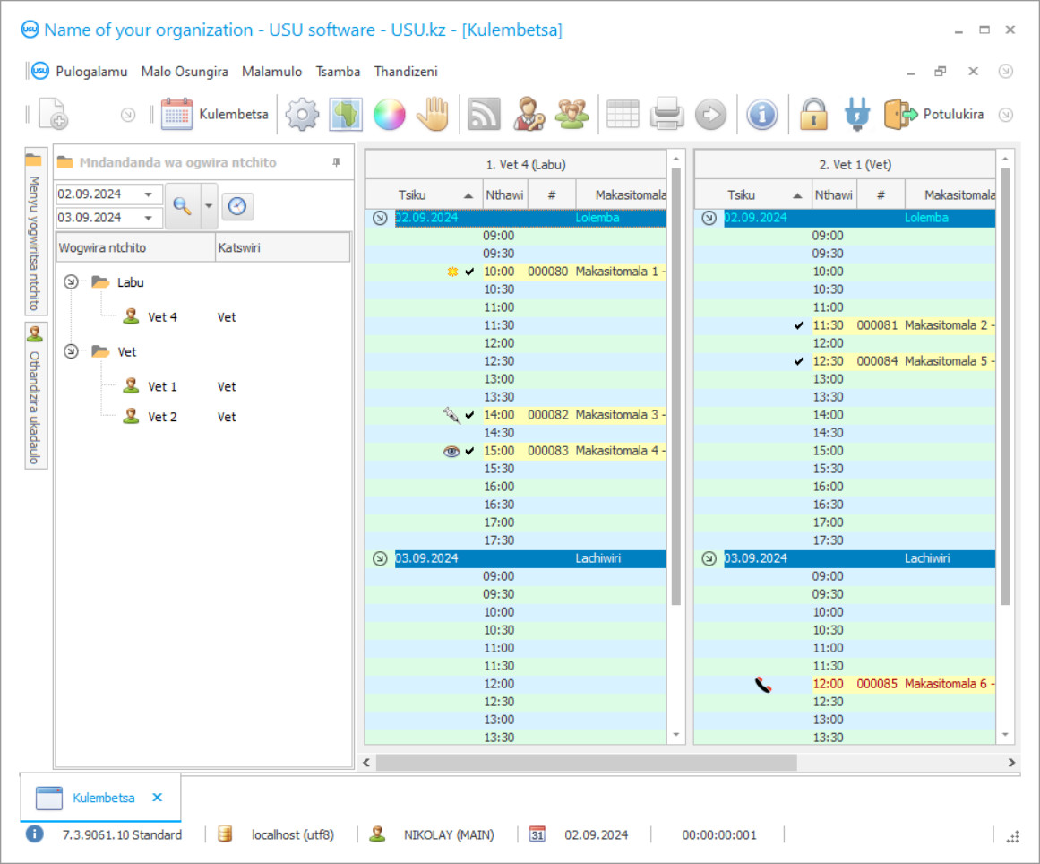The image size is (1040, 864).
Task: Open the 02.09.2024 start date dropdown
Action: click(147, 194)
